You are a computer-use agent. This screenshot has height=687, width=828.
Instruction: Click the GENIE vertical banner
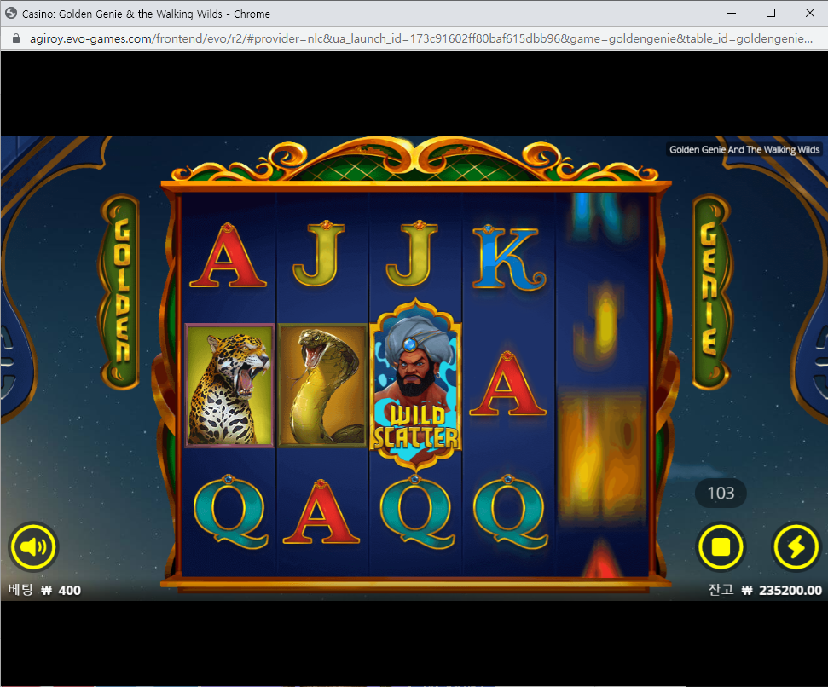(x=711, y=292)
